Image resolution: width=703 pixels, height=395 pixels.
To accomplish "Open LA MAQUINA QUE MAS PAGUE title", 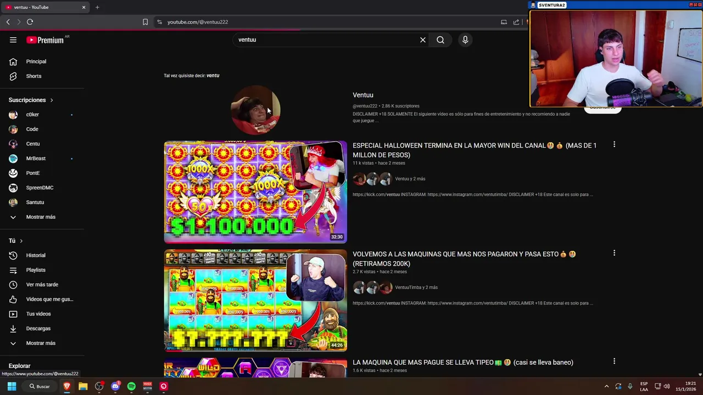I will coord(463,362).
